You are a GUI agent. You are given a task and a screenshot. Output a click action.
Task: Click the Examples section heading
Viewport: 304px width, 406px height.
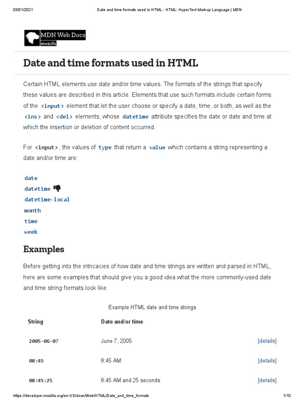(44, 249)
